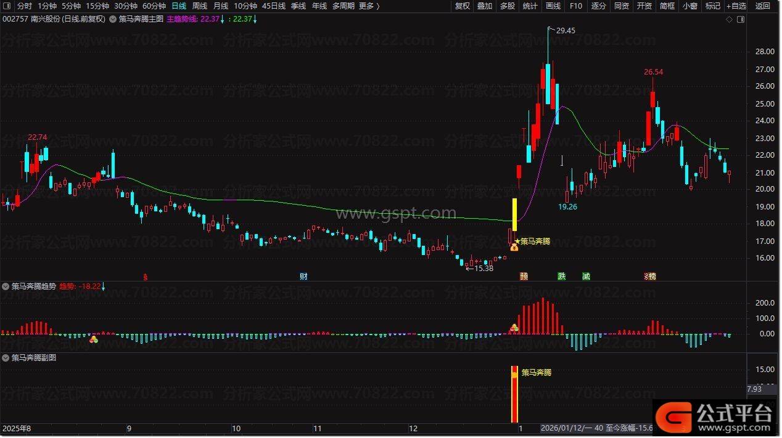
Task: Toggle 复权 price adjustment
Action: point(462,6)
